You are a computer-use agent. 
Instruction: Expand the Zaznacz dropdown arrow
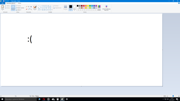click(13, 10)
